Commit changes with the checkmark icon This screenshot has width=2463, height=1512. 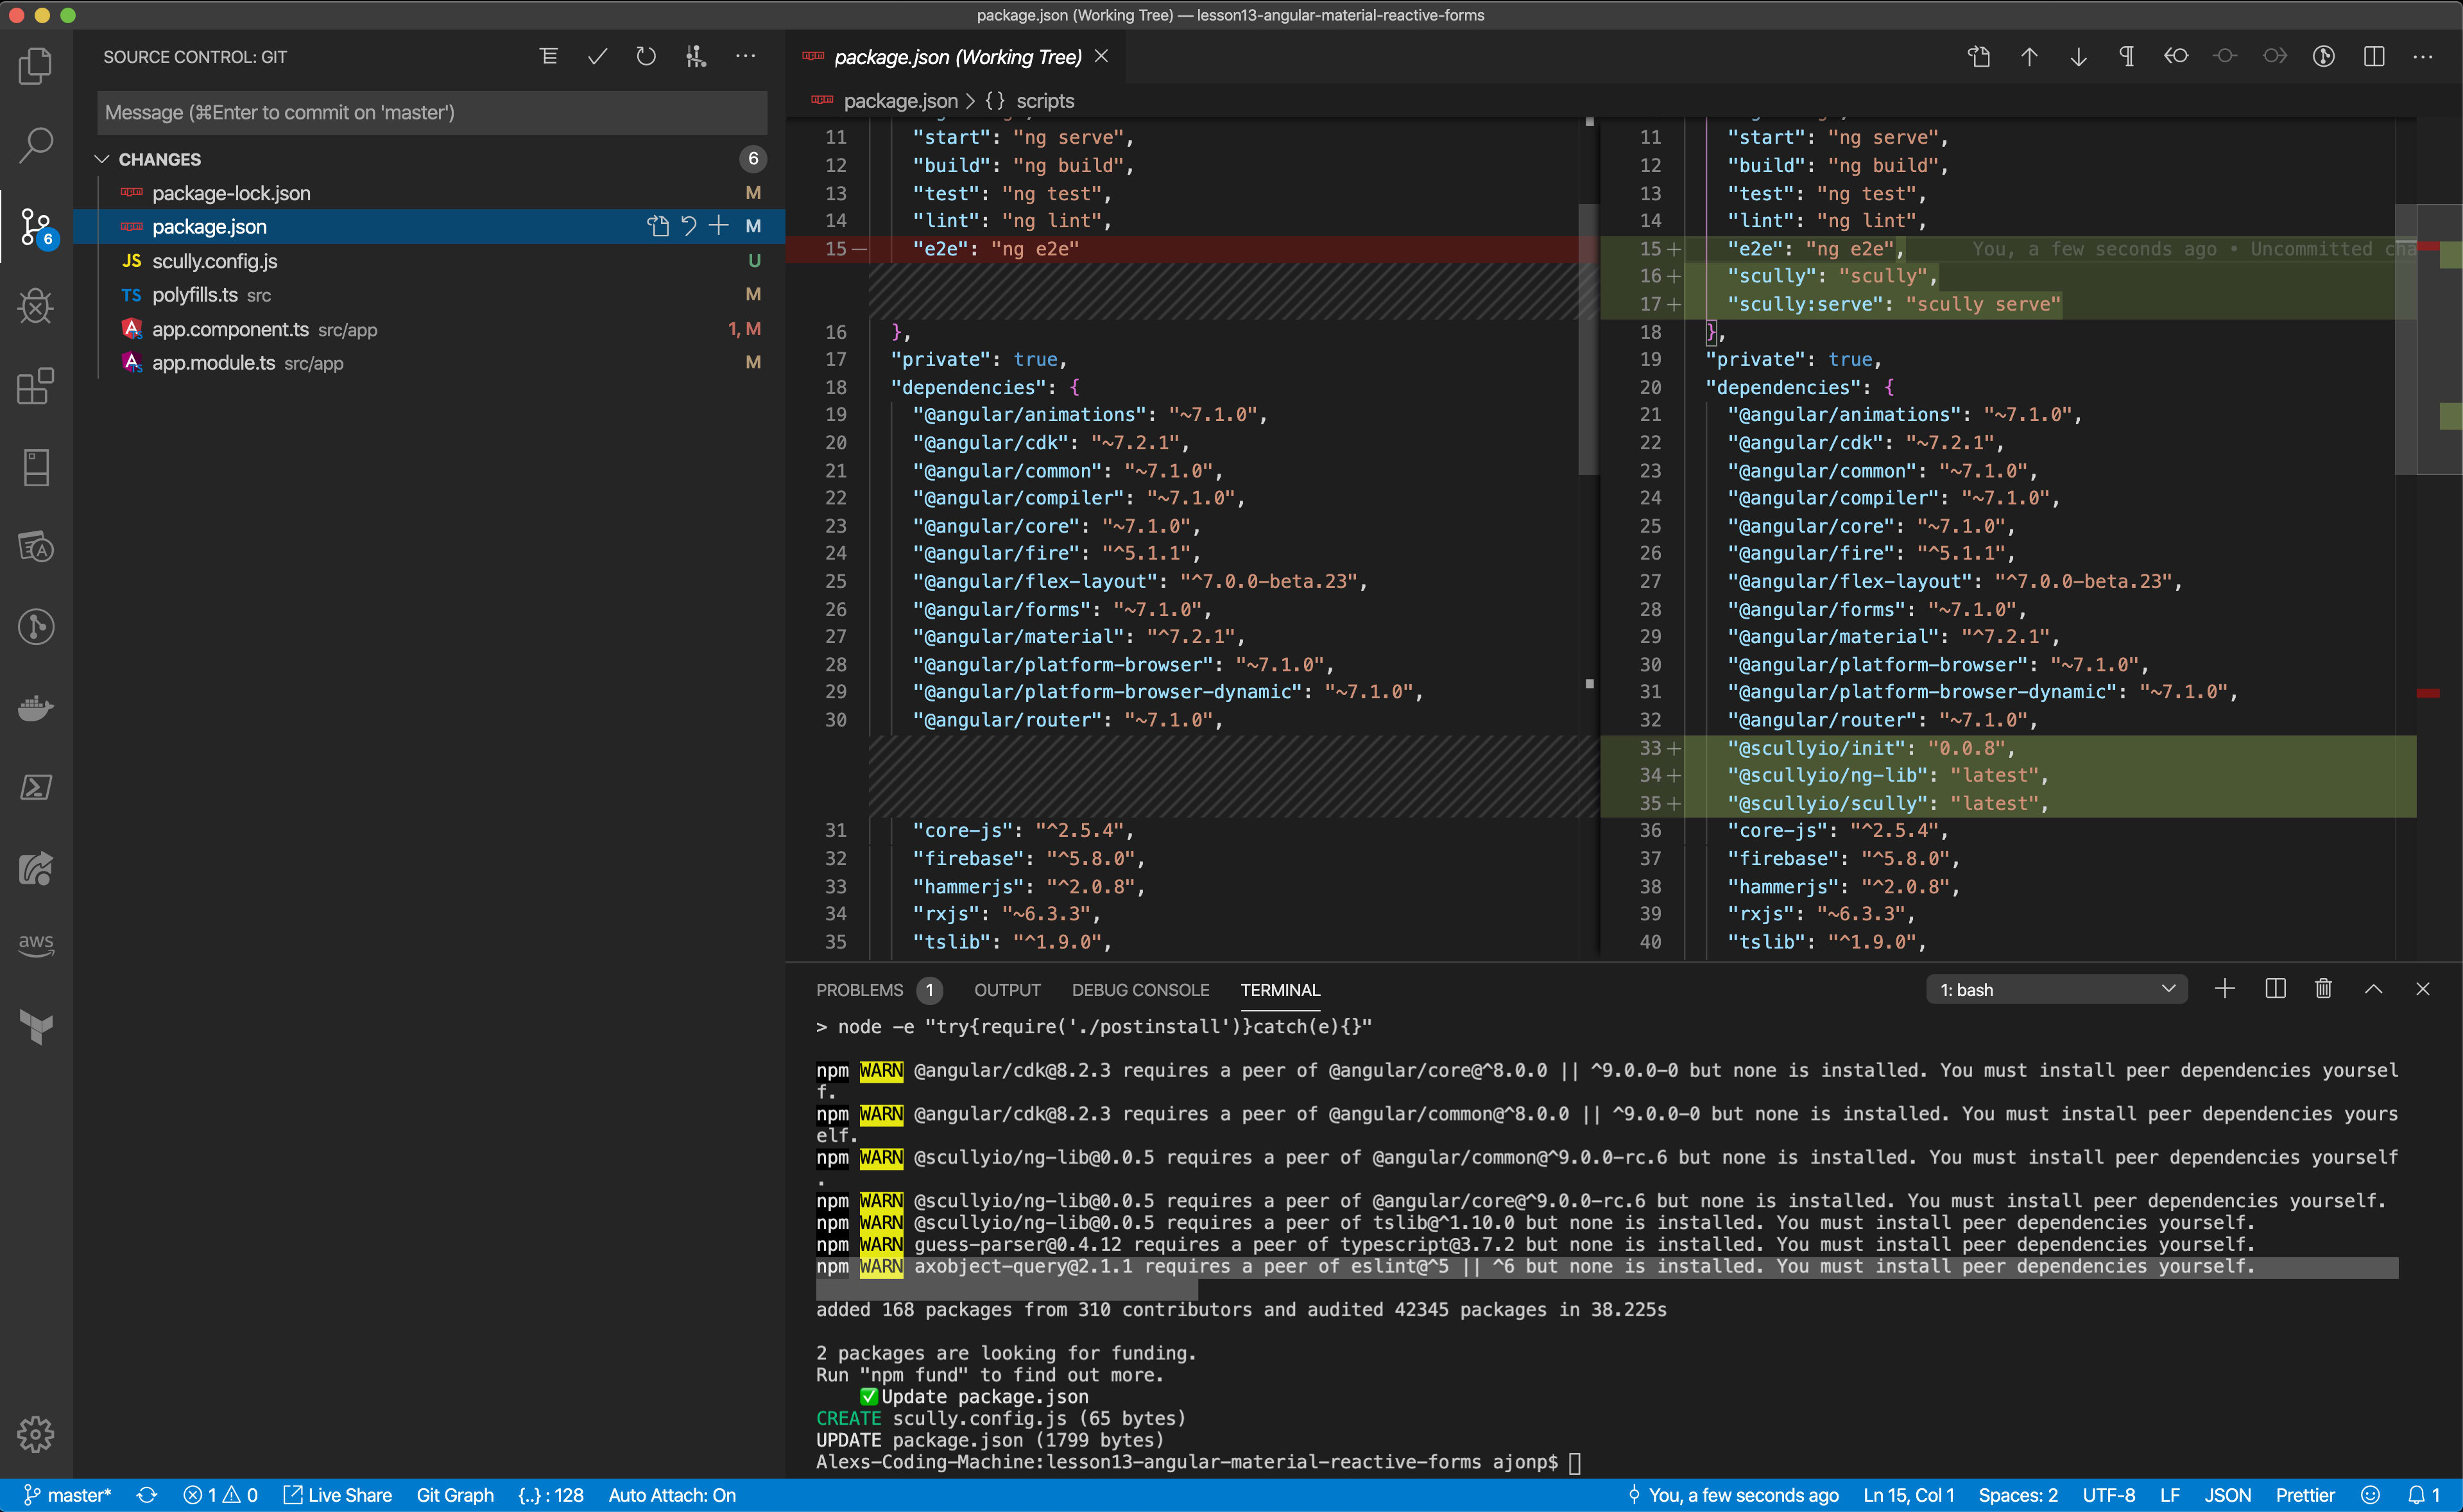tap(598, 57)
